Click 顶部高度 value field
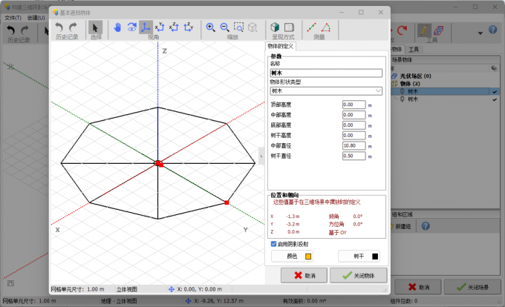 354,105
